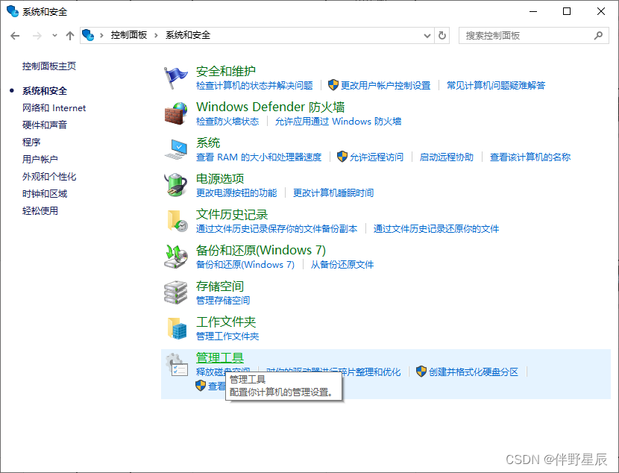The image size is (619, 473).
Task: Click 更改用户帐户控制设置 link
Action: [386, 85]
